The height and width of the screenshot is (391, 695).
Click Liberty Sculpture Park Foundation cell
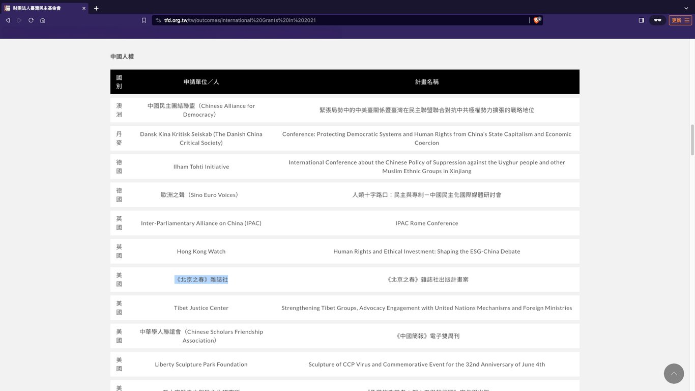[x=201, y=365]
